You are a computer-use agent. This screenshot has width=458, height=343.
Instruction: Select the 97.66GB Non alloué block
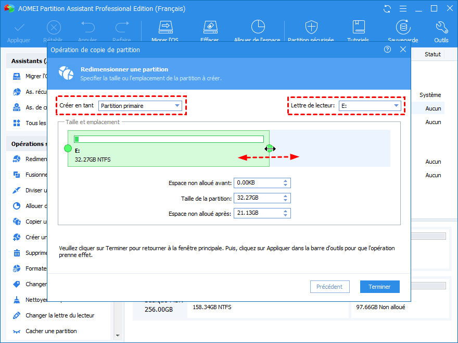pyautogui.click(x=400, y=310)
